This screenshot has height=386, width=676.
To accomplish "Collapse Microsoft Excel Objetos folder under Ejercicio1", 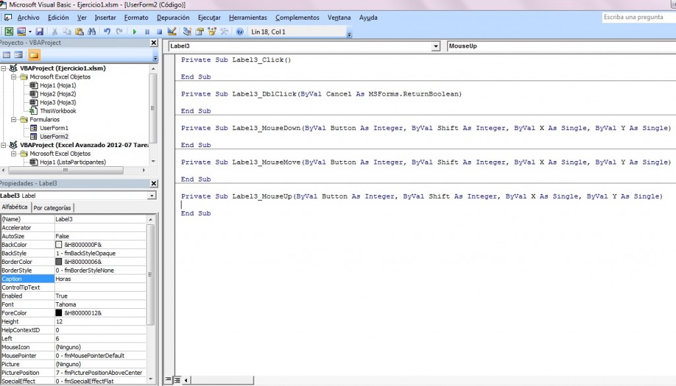I will [x=14, y=77].
